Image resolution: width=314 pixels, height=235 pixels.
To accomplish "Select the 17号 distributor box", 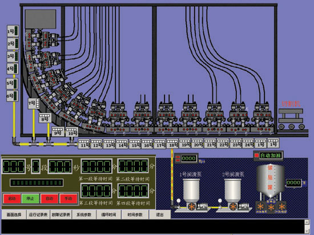I will [160, 144].
